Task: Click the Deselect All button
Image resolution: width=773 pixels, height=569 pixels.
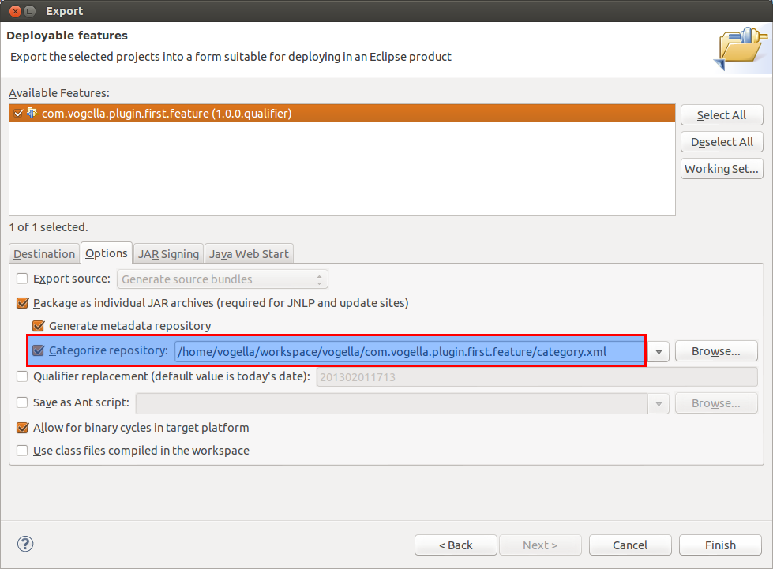Action: pyautogui.click(x=722, y=142)
